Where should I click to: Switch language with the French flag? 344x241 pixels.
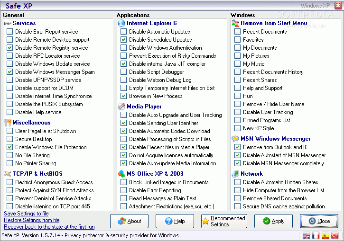pos(316,235)
